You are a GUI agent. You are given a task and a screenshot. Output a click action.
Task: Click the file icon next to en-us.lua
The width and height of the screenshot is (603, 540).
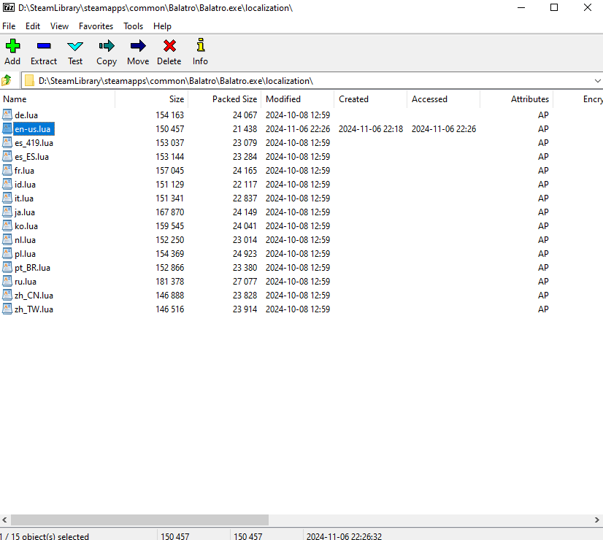[x=7, y=128]
